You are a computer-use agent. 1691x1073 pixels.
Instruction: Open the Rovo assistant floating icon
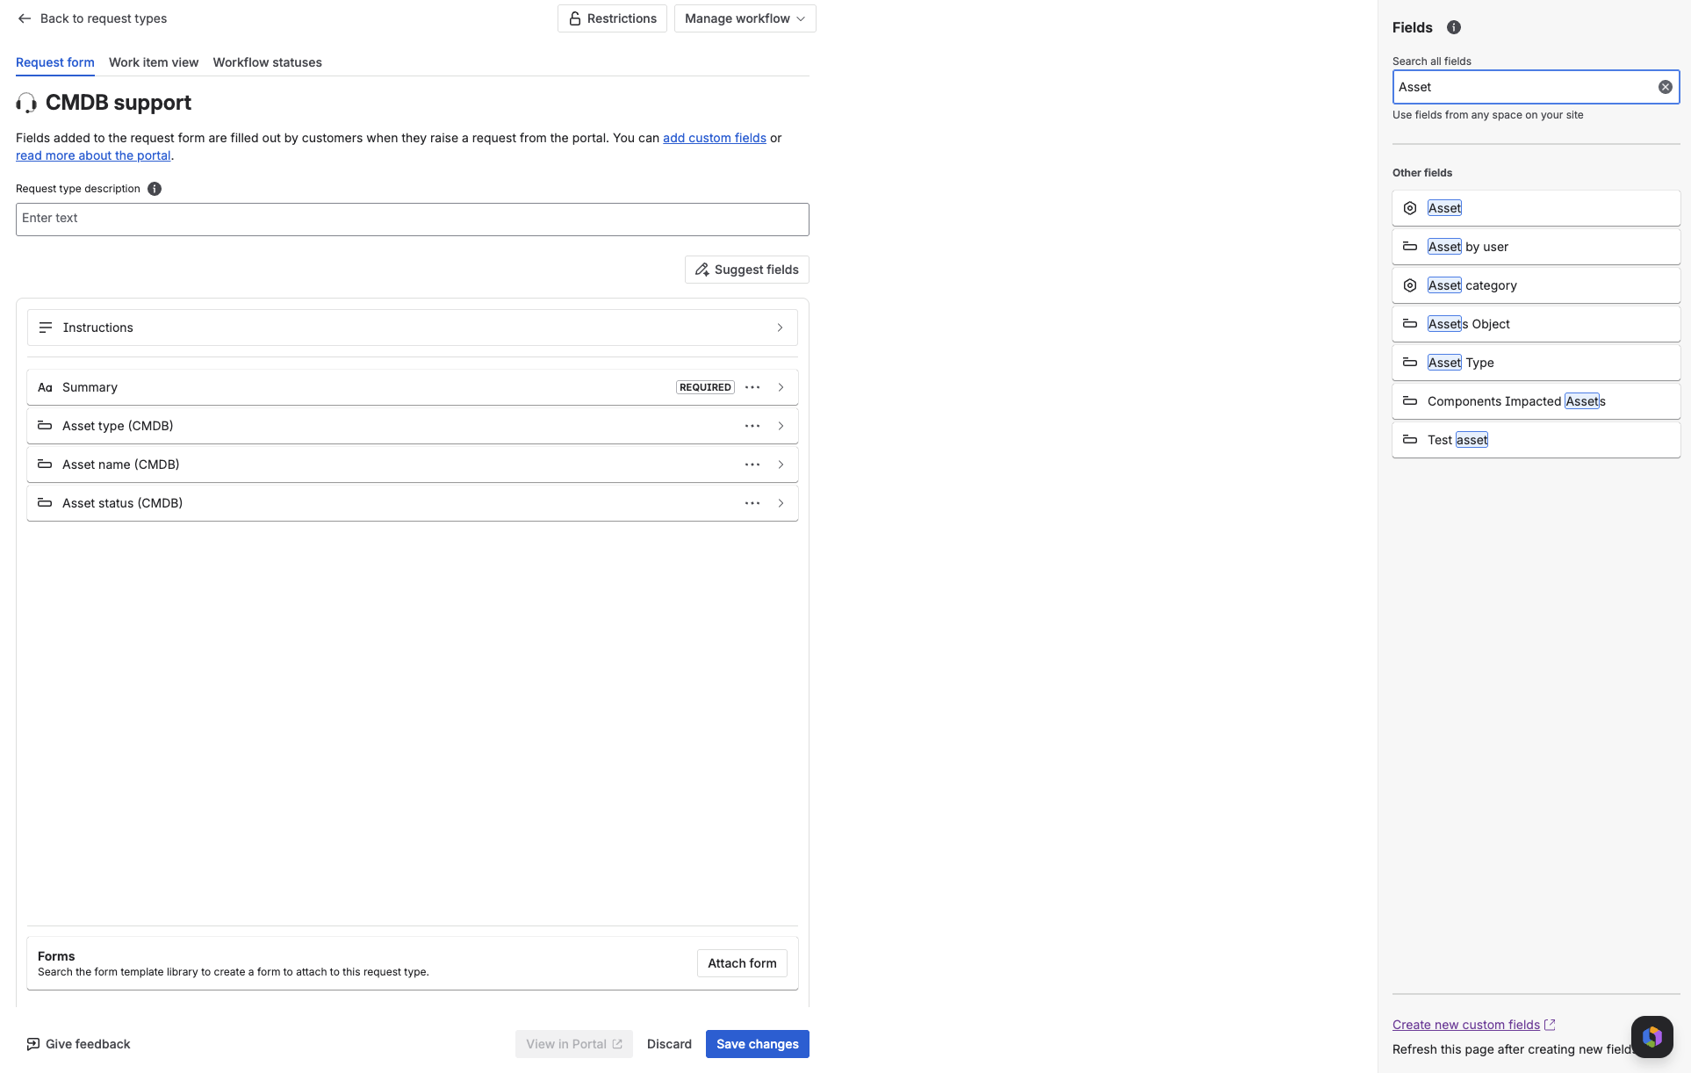(1652, 1037)
